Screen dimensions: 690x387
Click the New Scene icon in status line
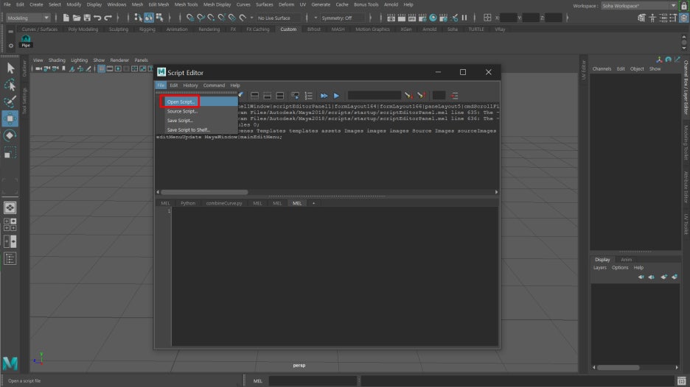(x=66, y=18)
